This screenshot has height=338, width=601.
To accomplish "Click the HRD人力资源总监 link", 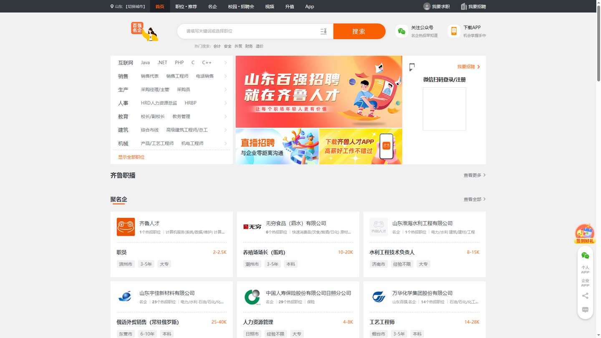I will (159, 103).
